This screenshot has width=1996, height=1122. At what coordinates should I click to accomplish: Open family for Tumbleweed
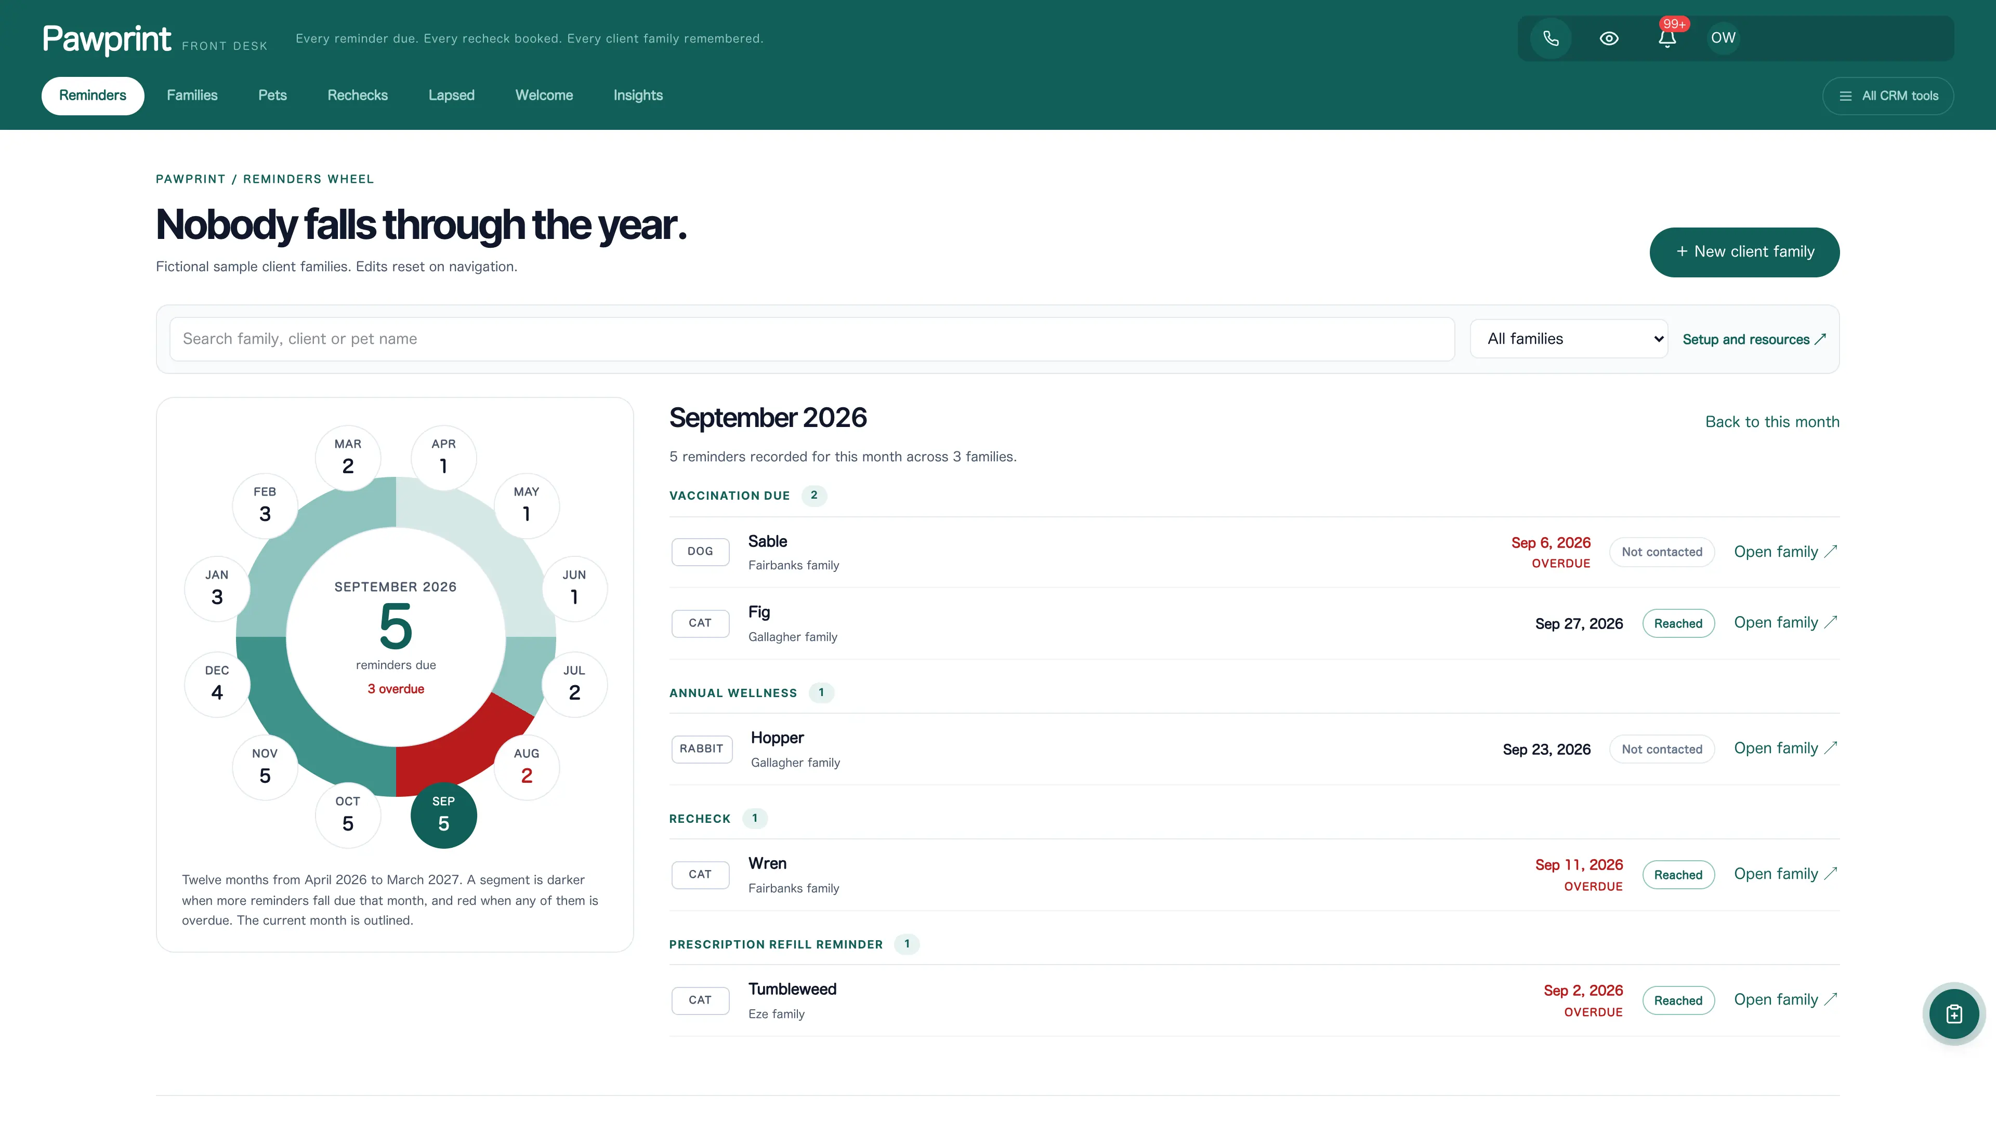click(x=1785, y=999)
